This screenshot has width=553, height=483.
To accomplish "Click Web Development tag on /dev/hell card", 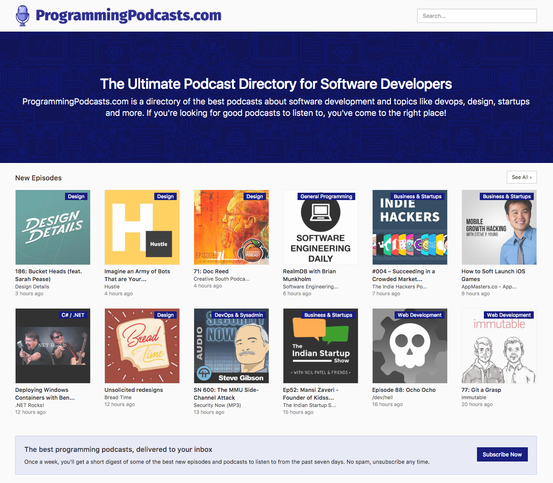I will tap(420, 315).
